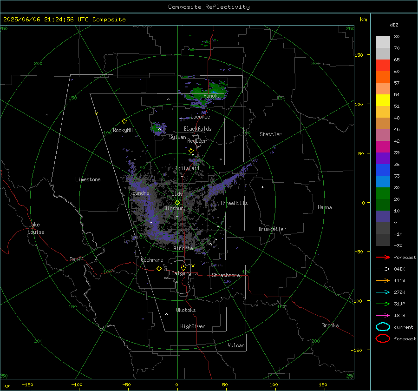The height and width of the screenshot is (391, 418).
Task: Click the magenta 18TS arrow legend icon
Action: [383, 316]
